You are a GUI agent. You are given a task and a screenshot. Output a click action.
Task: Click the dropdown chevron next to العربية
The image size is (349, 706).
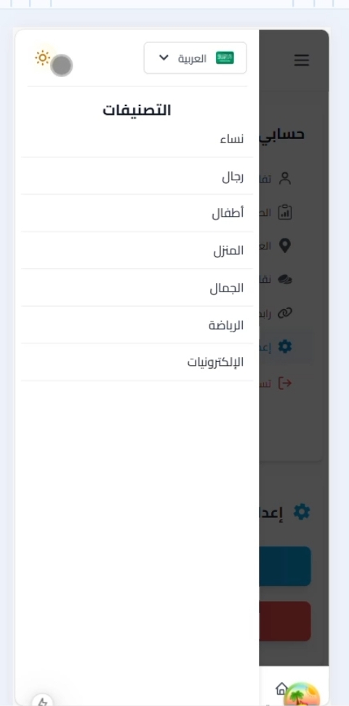point(164,58)
